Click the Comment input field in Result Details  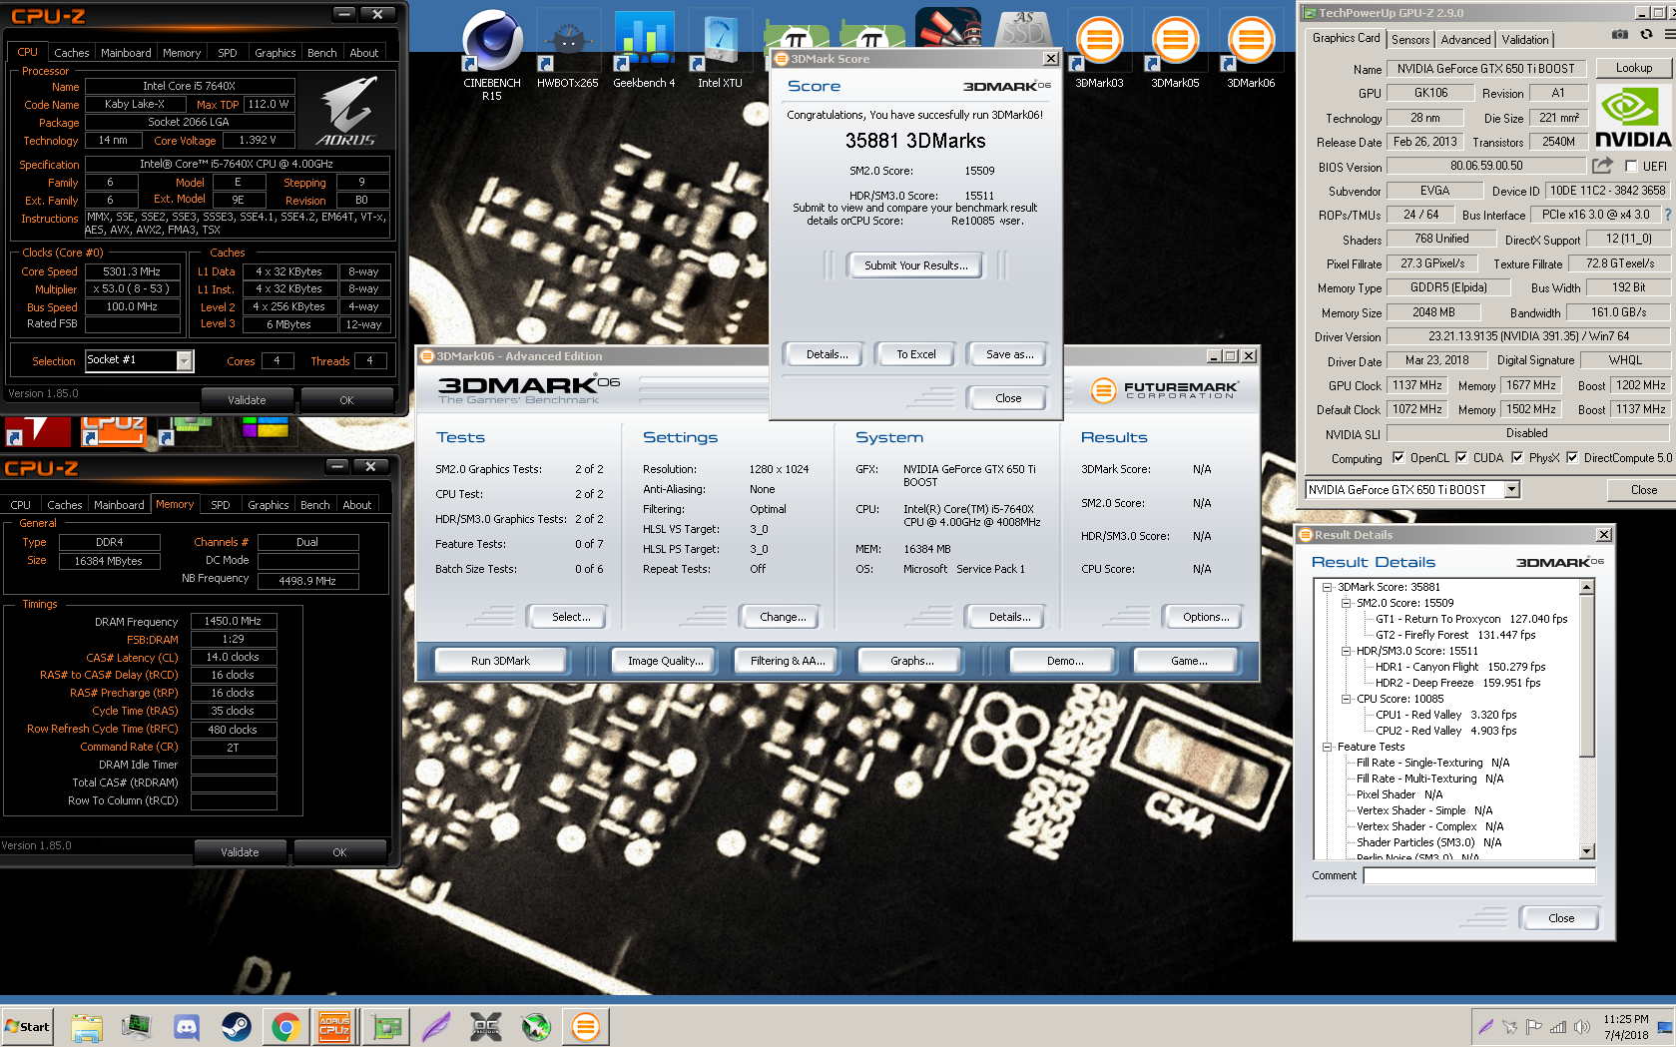pos(1479,875)
